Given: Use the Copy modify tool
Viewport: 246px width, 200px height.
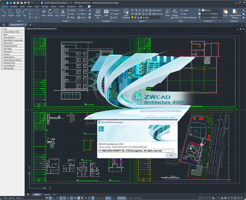Looking at the screenshot, I should click(x=57, y=13).
